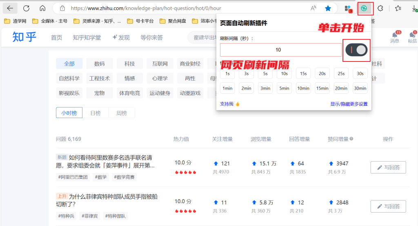The height and width of the screenshot is (226, 418).
Task: Switch to the 日榜 tab
Action: (96, 113)
